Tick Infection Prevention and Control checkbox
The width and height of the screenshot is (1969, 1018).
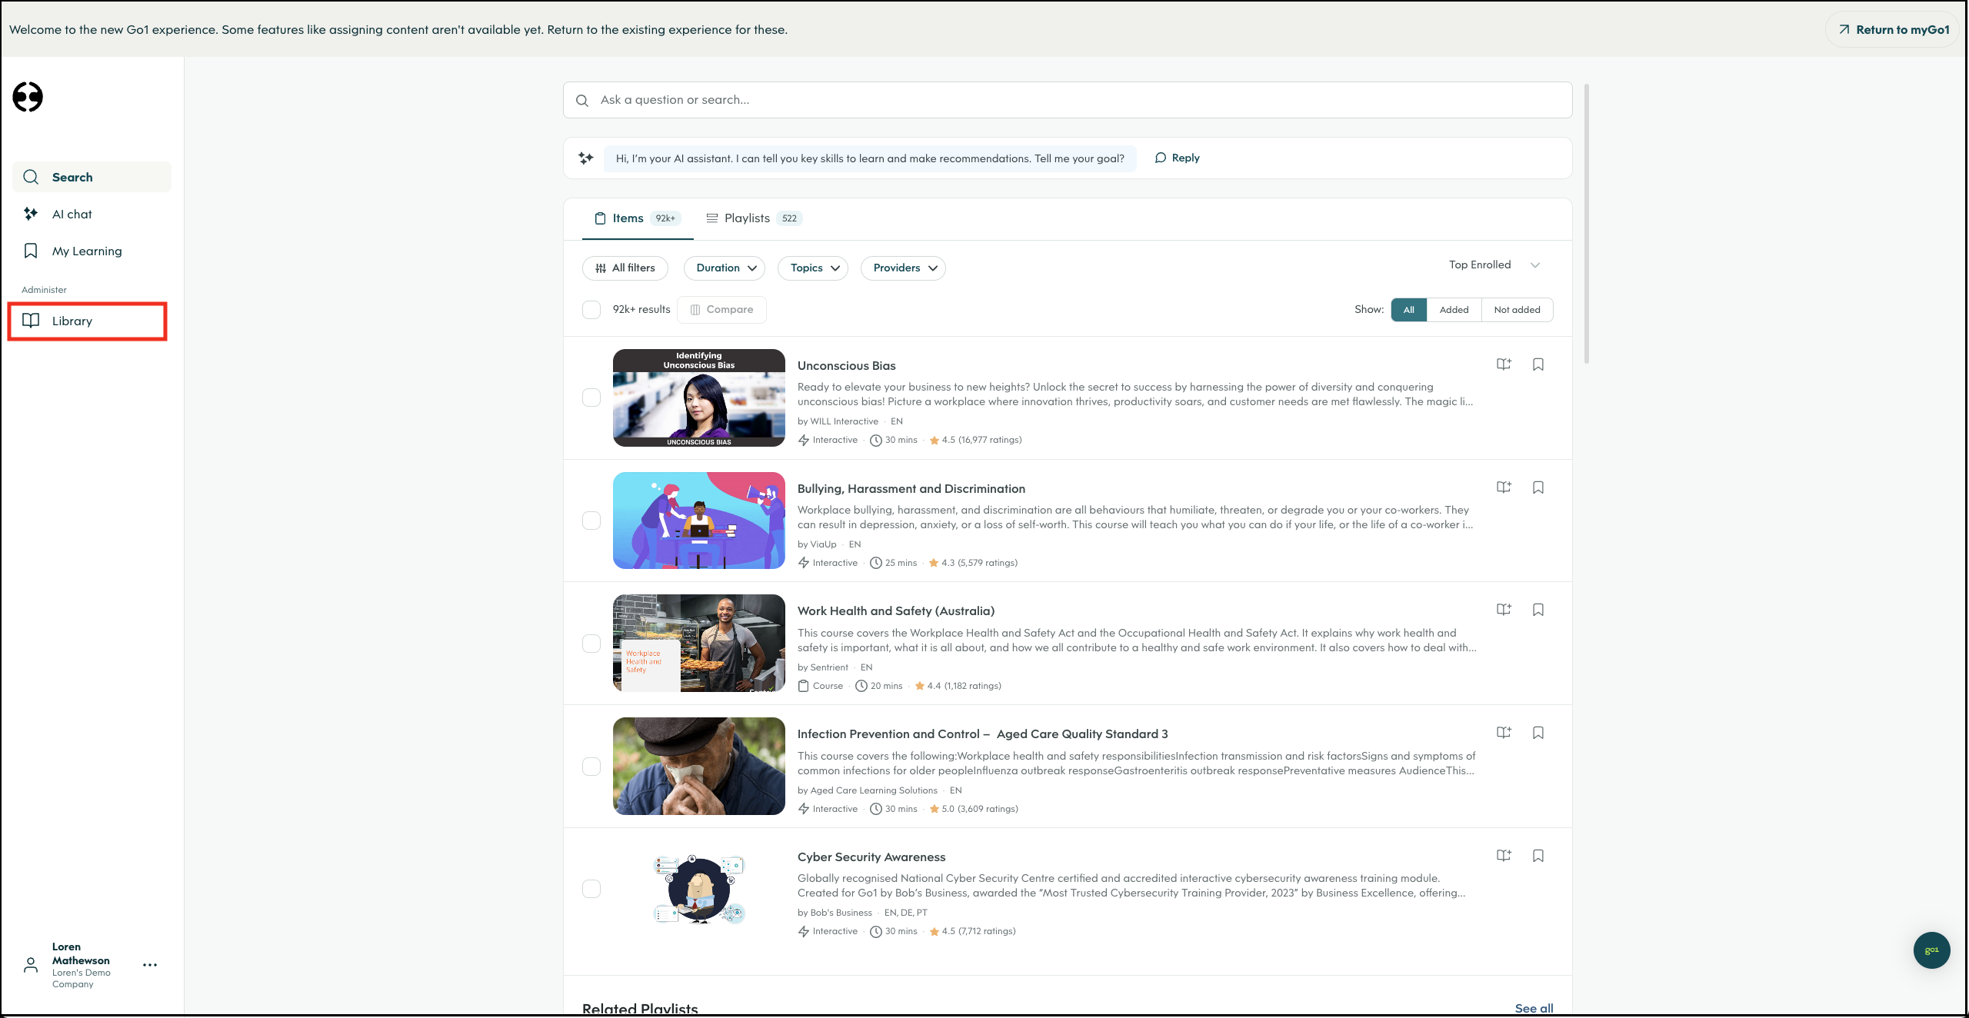click(591, 767)
